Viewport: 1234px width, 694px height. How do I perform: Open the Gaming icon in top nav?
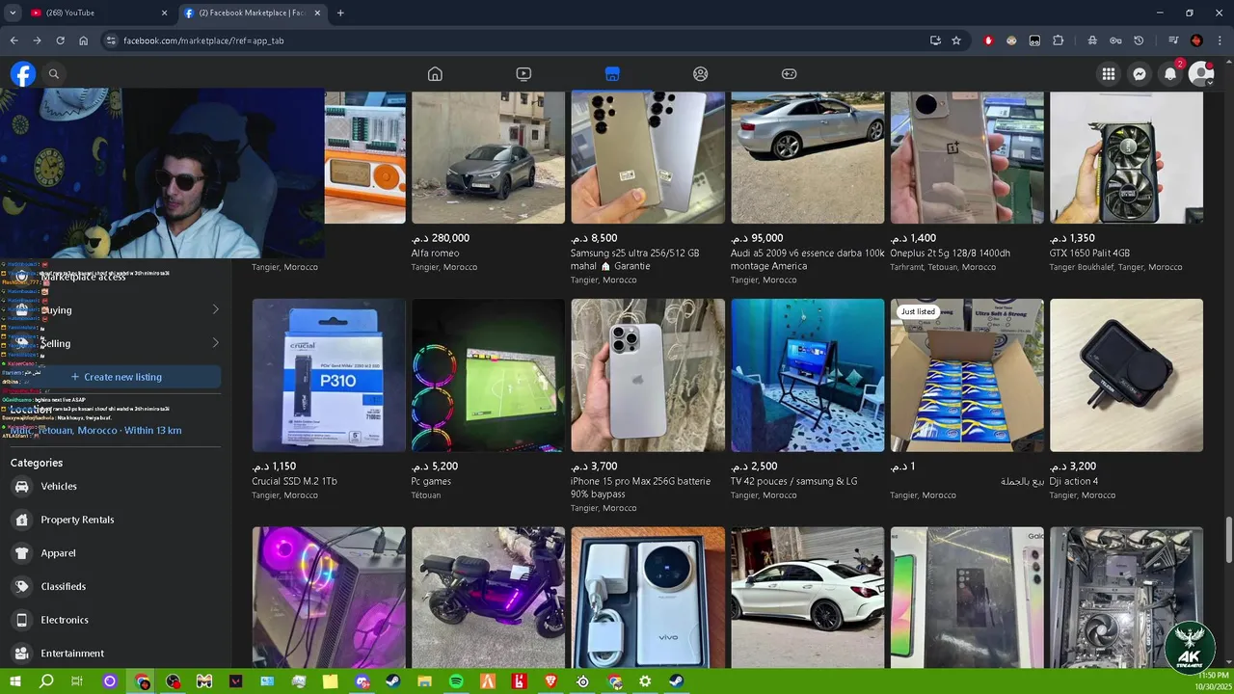pos(789,74)
